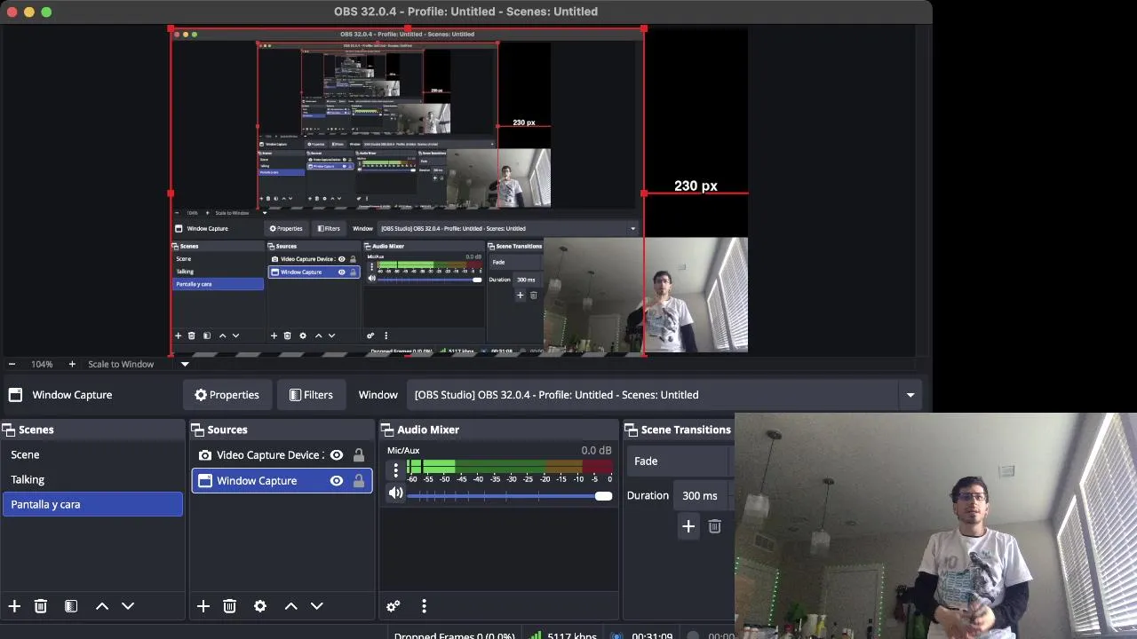Screen dimensions: 1137x639
Task: Select the Window Capture source row
Action: pos(282,480)
